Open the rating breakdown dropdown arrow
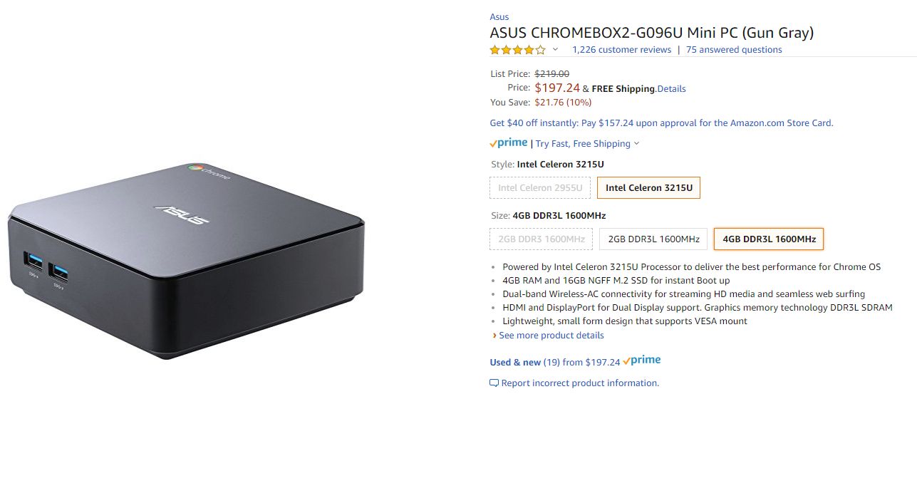Image resolution: width=917 pixels, height=498 pixels. click(556, 50)
